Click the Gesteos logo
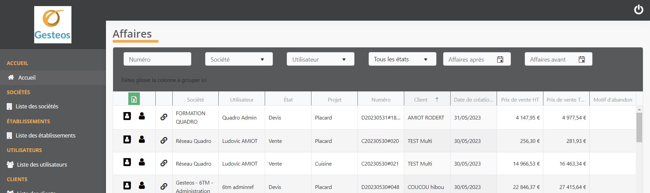 (x=53, y=25)
